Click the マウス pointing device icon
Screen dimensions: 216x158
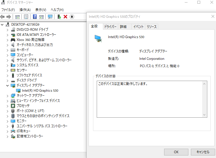[x=13, y=116]
